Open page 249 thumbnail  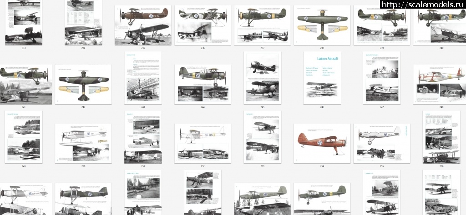coord(24,137)
